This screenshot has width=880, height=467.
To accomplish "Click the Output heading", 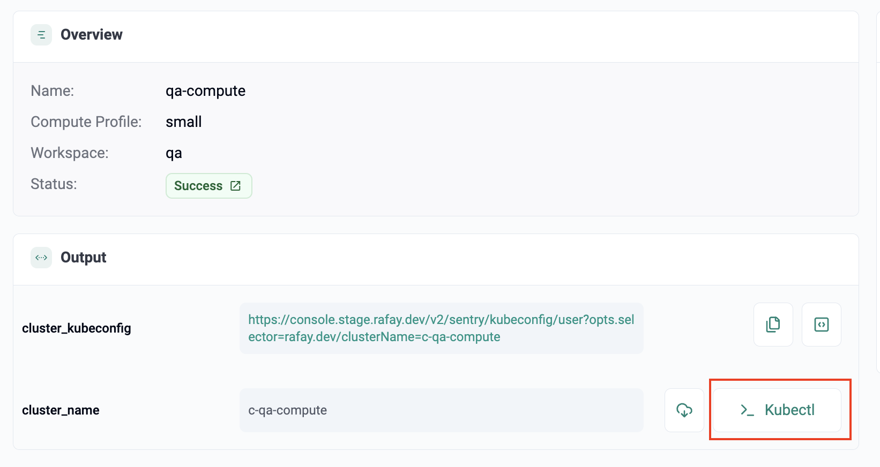I will click(84, 258).
